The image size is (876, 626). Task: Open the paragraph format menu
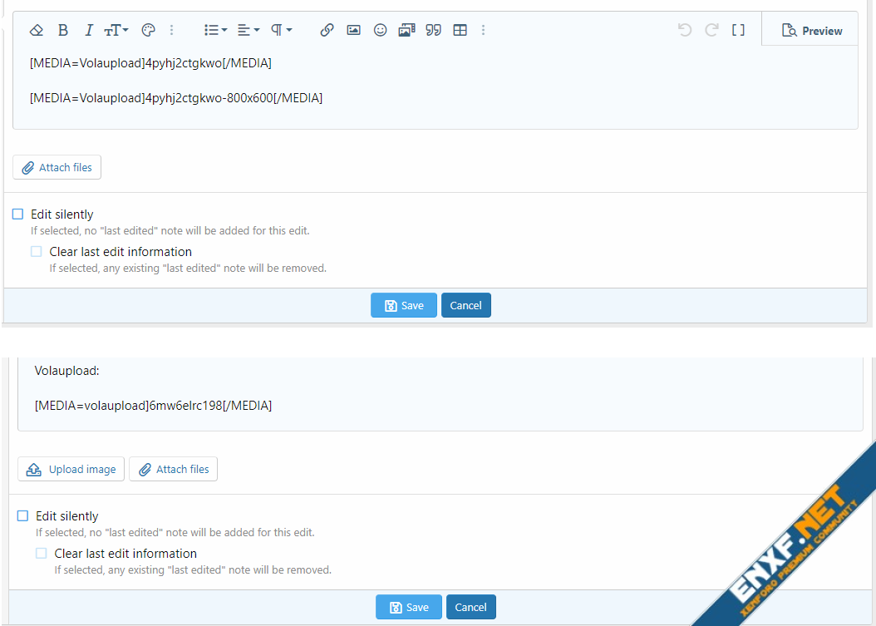pos(282,30)
